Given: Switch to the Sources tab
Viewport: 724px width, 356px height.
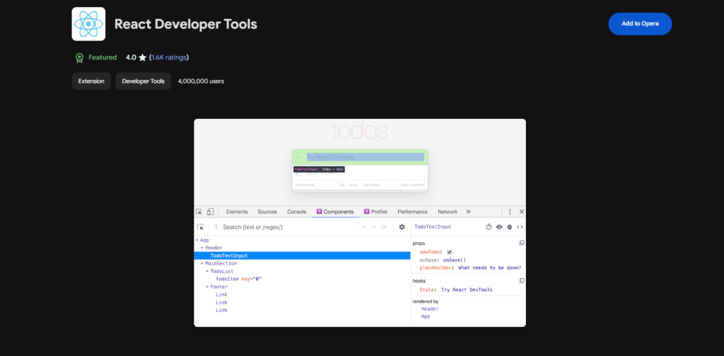Looking at the screenshot, I should (267, 212).
